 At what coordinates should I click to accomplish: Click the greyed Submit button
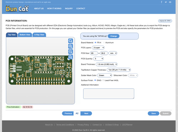(x=166, y=113)
